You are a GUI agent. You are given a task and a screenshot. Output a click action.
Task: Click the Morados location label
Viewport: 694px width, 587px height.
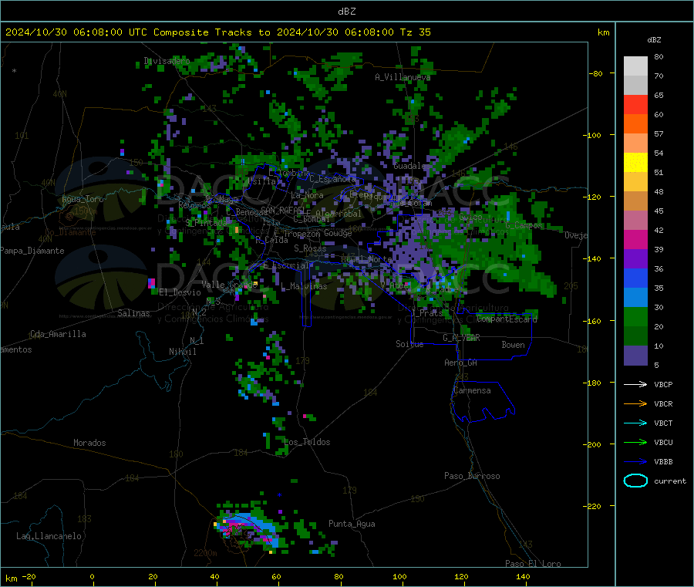[89, 443]
